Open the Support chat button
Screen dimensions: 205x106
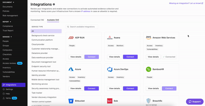click(195, 102)
